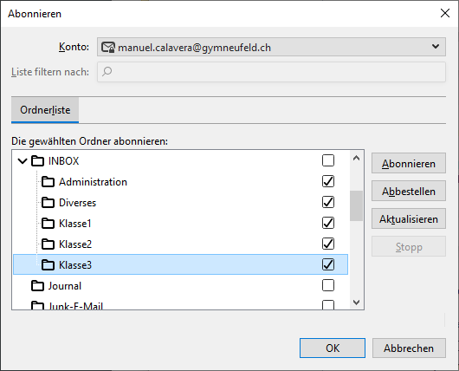Click the Abonnieren button
Screen dimensions: 459x371
coord(409,163)
